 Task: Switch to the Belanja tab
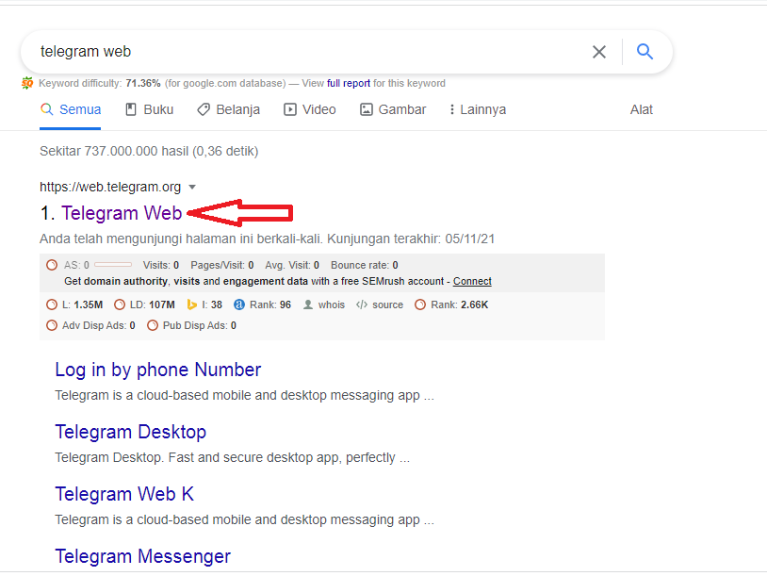[228, 109]
